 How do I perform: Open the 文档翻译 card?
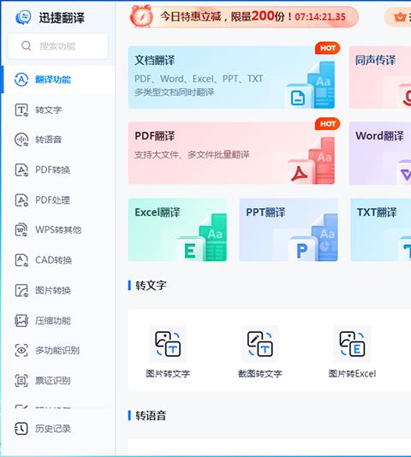coord(231,77)
